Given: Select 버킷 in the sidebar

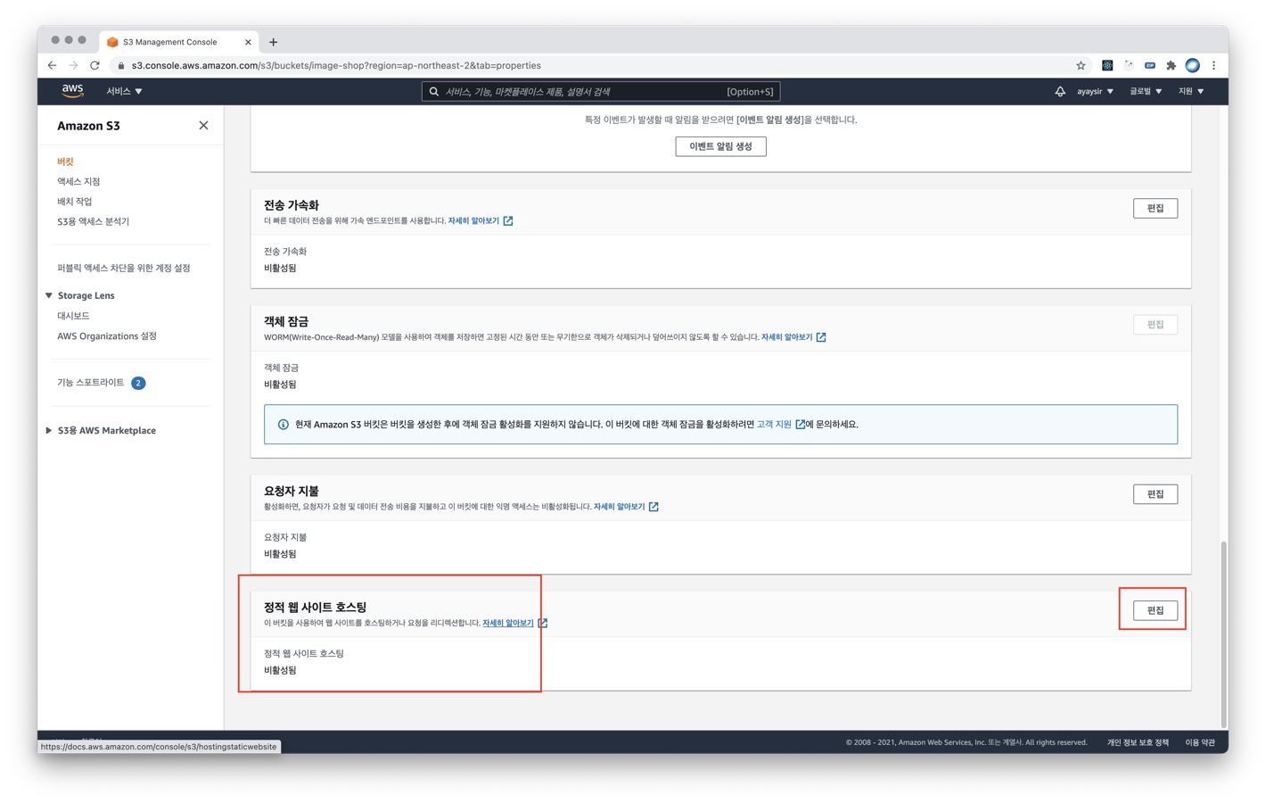Looking at the screenshot, I should pos(65,161).
